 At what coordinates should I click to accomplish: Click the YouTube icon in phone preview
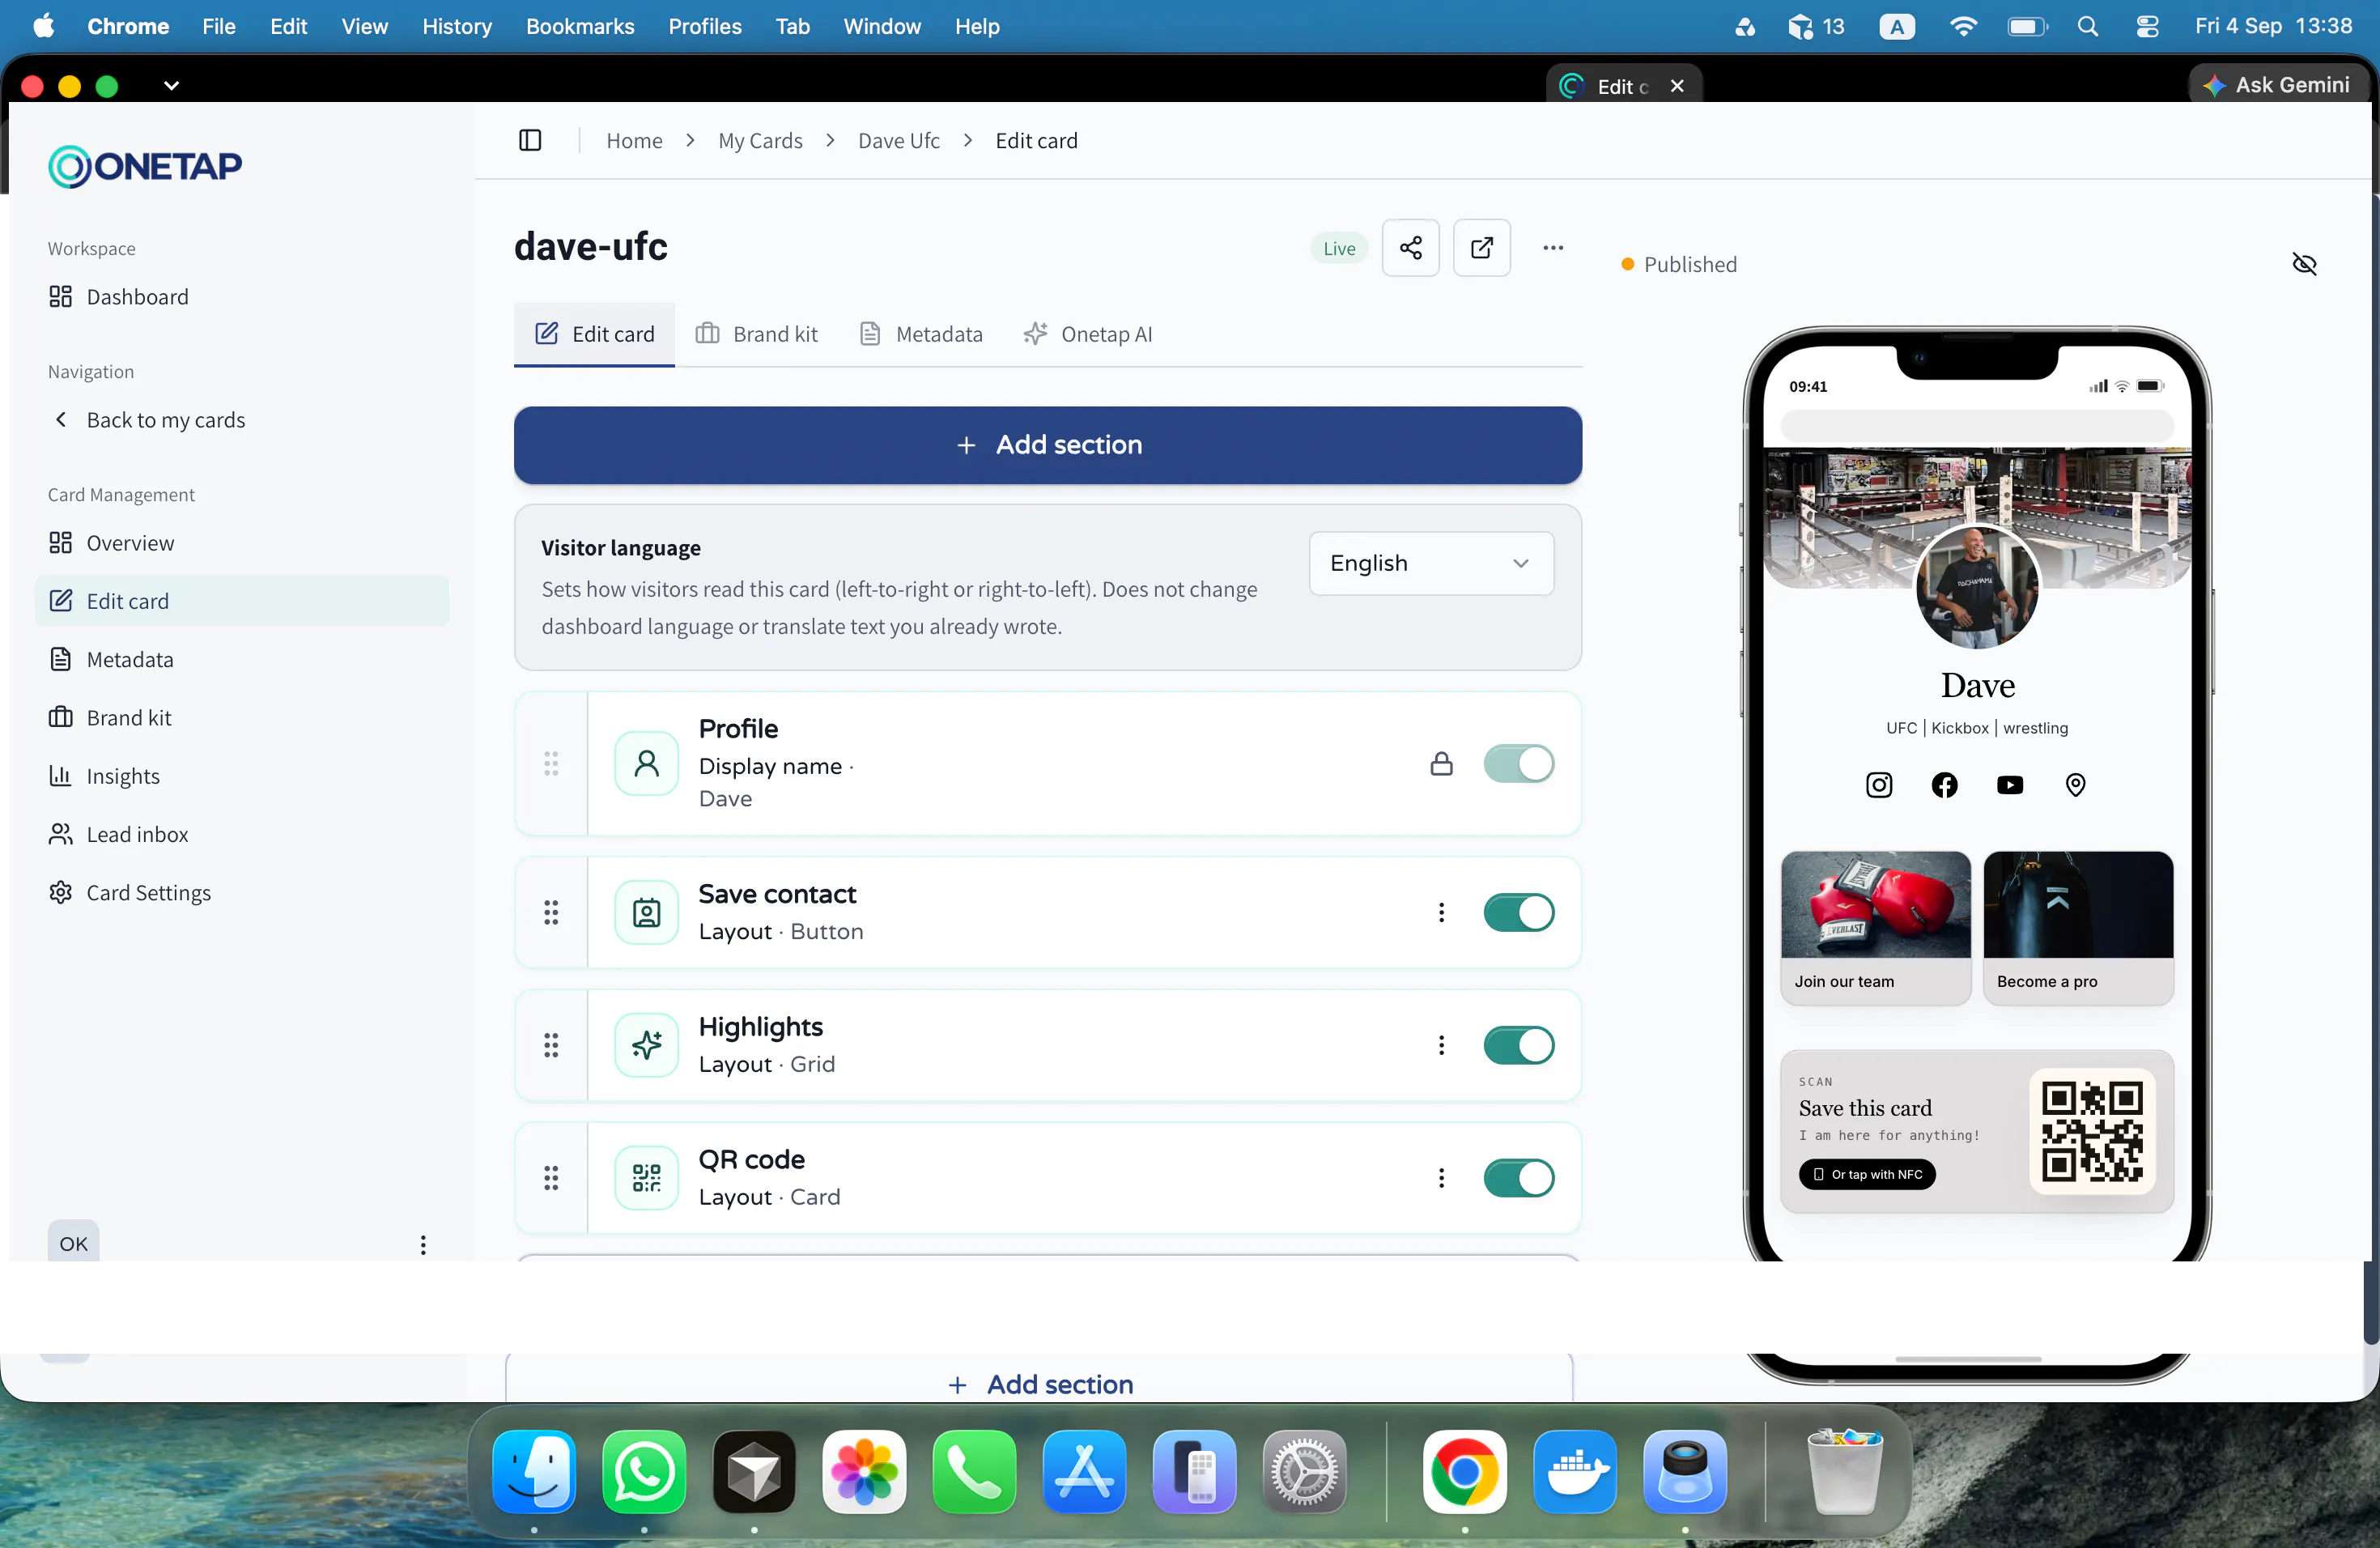coord(2010,785)
